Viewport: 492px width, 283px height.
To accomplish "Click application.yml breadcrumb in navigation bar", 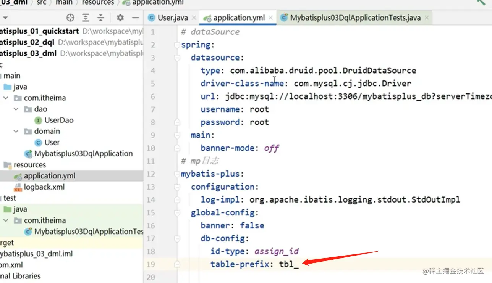I will pyautogui.click(x=158, y=3).
